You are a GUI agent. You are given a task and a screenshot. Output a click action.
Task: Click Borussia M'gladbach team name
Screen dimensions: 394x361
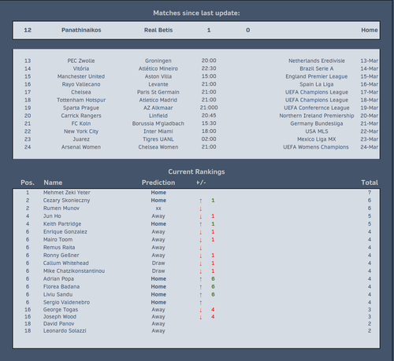click(x=158, y=123)
